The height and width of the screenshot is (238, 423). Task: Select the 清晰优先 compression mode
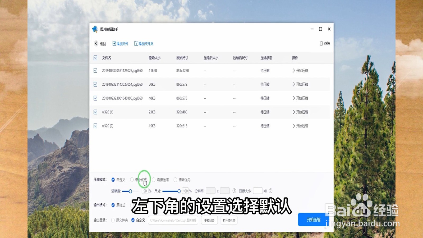pyautogui.click(x=175, y=180)
